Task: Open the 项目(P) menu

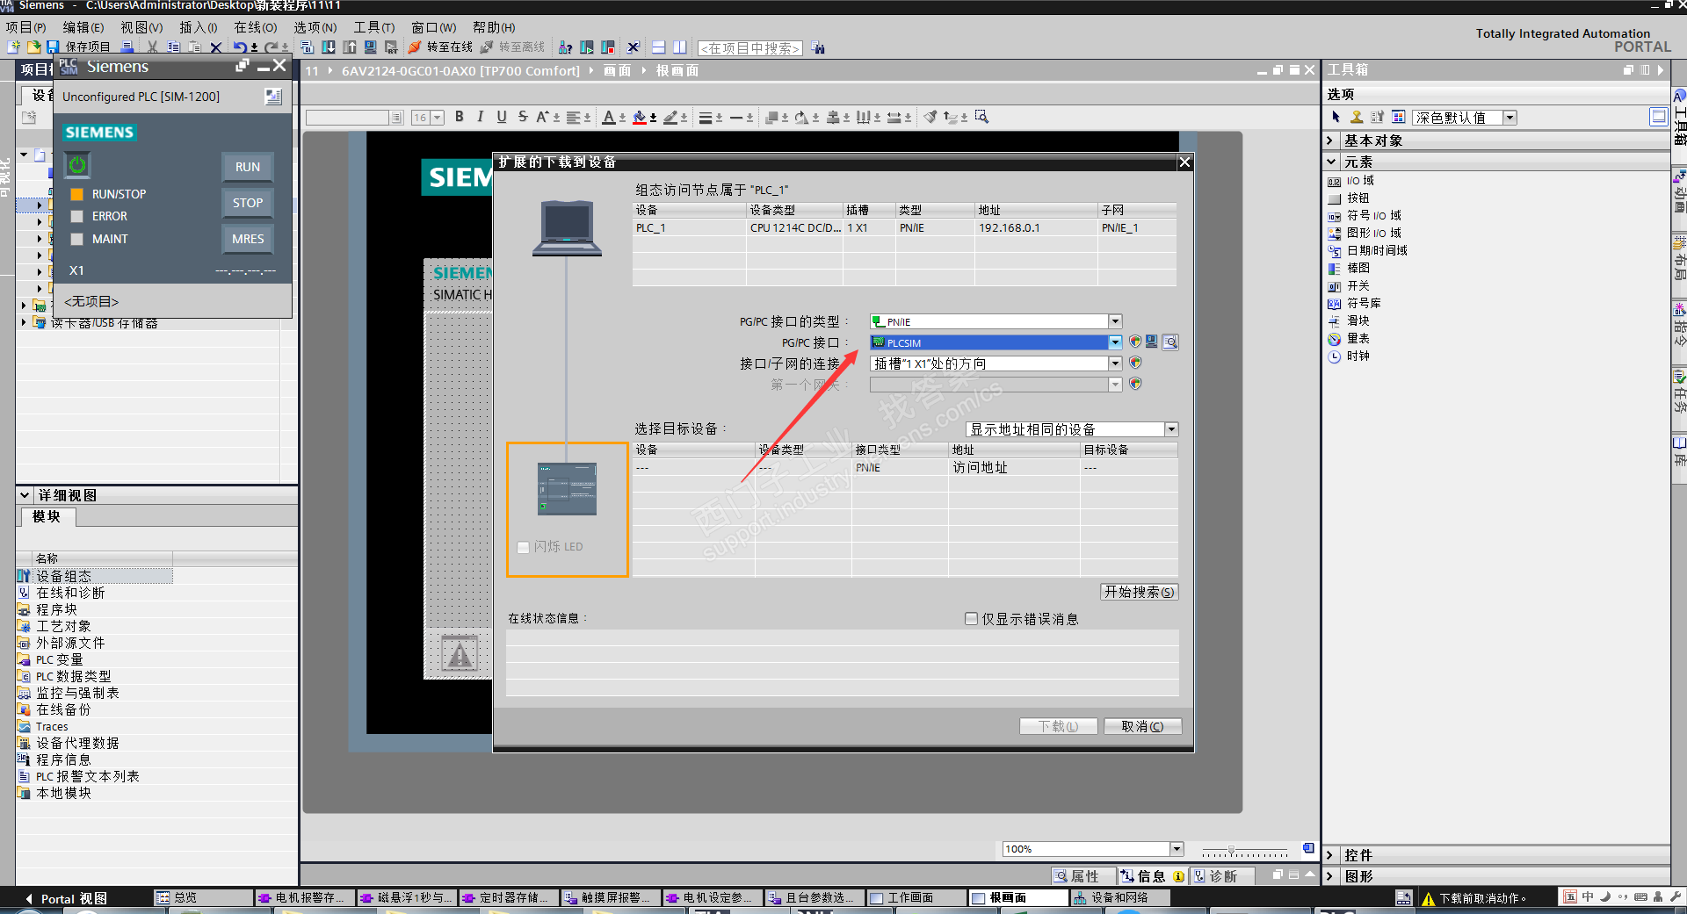Action: coord(25,27)
